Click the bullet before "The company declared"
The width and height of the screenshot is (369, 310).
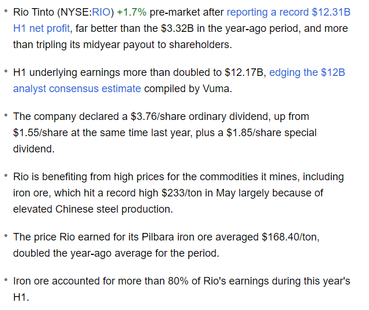[x=6, y=115]
